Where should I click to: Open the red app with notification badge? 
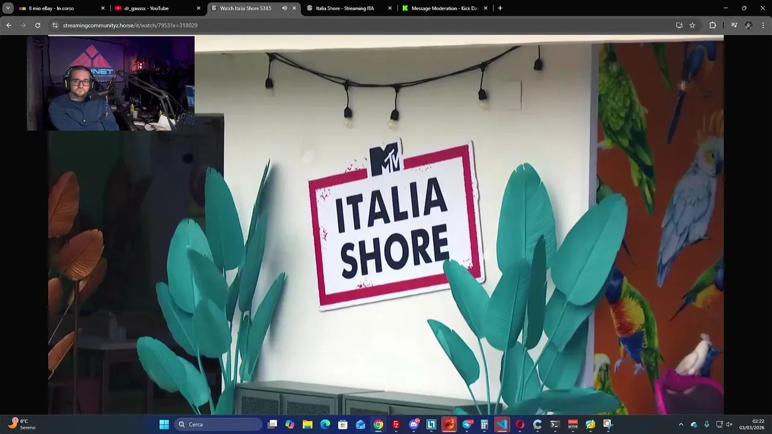[449, 424]
